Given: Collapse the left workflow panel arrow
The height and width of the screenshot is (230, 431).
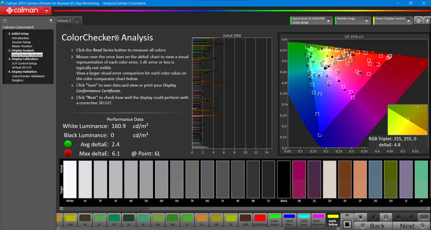Looking at the screenshot, I should (51, 20).
